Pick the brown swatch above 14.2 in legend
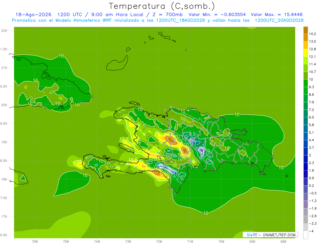Screen dimensions: 318x245 coord(306,30)
